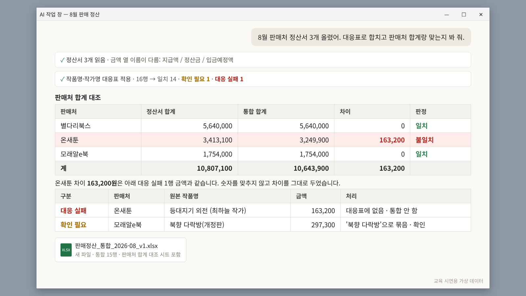Select the '모래알e북' cell in the totals table

(x=98, y=154)
